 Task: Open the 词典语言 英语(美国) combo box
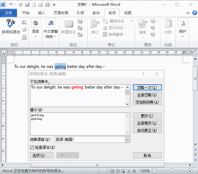92,139
